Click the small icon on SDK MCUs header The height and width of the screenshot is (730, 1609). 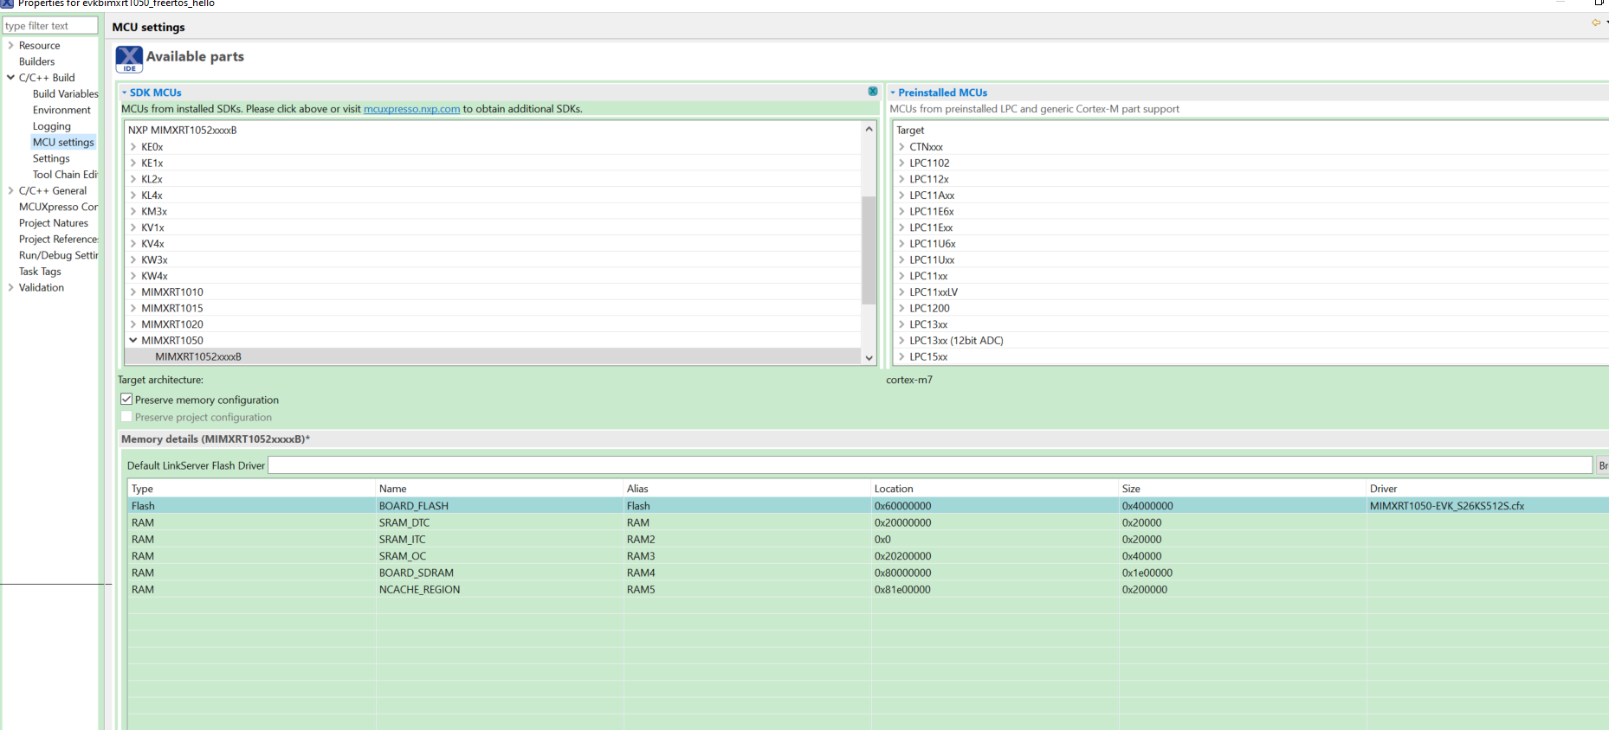click(873, 92)
